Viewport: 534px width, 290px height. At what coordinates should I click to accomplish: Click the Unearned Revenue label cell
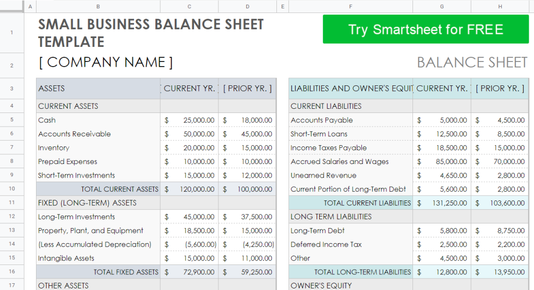[x=350, y=175]
